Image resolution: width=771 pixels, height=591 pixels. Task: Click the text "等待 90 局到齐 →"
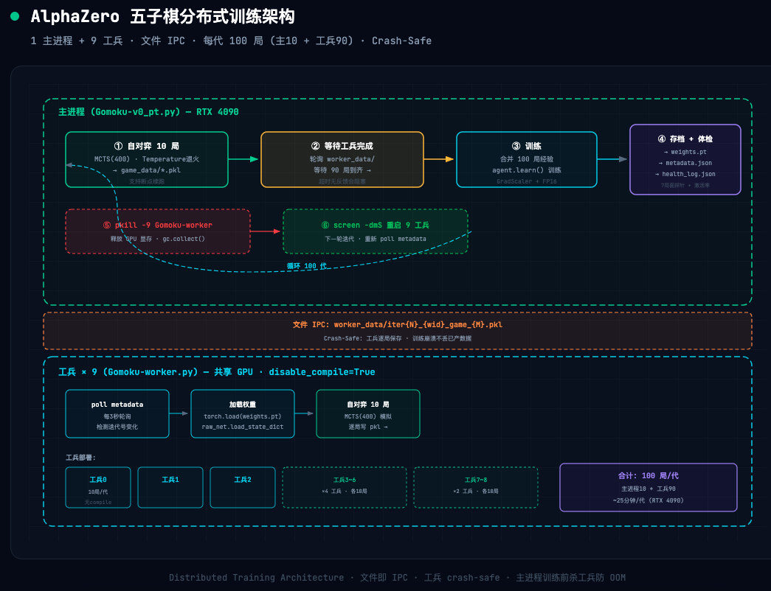click(342, 170)
